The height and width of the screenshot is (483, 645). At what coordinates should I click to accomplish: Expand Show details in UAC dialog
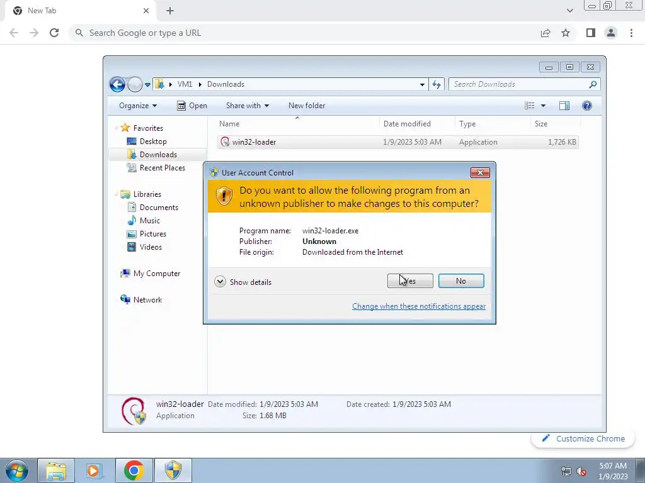pos(243,282)
